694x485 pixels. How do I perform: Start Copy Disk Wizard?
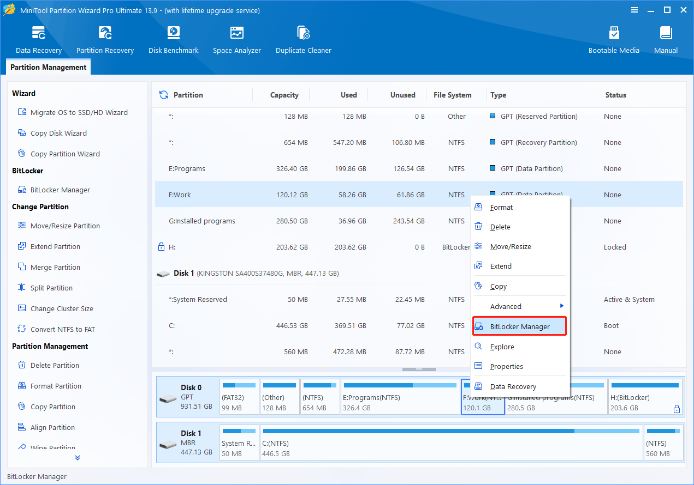click(52, 133)
